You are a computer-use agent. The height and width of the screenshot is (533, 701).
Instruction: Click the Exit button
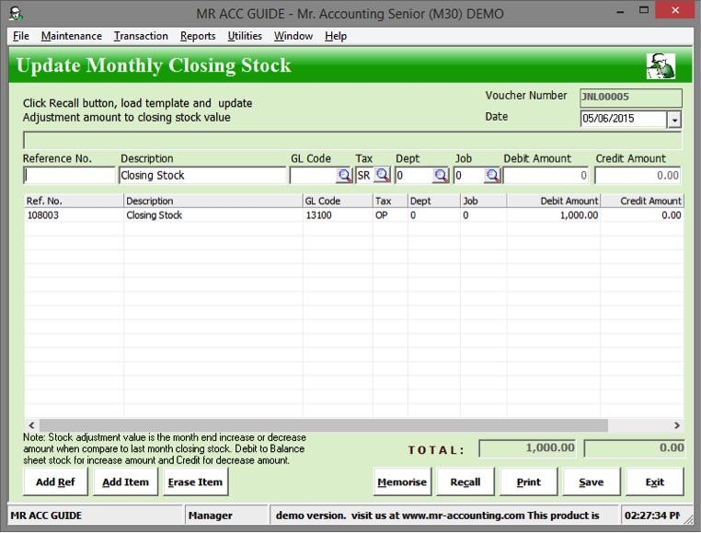[655, 482]
